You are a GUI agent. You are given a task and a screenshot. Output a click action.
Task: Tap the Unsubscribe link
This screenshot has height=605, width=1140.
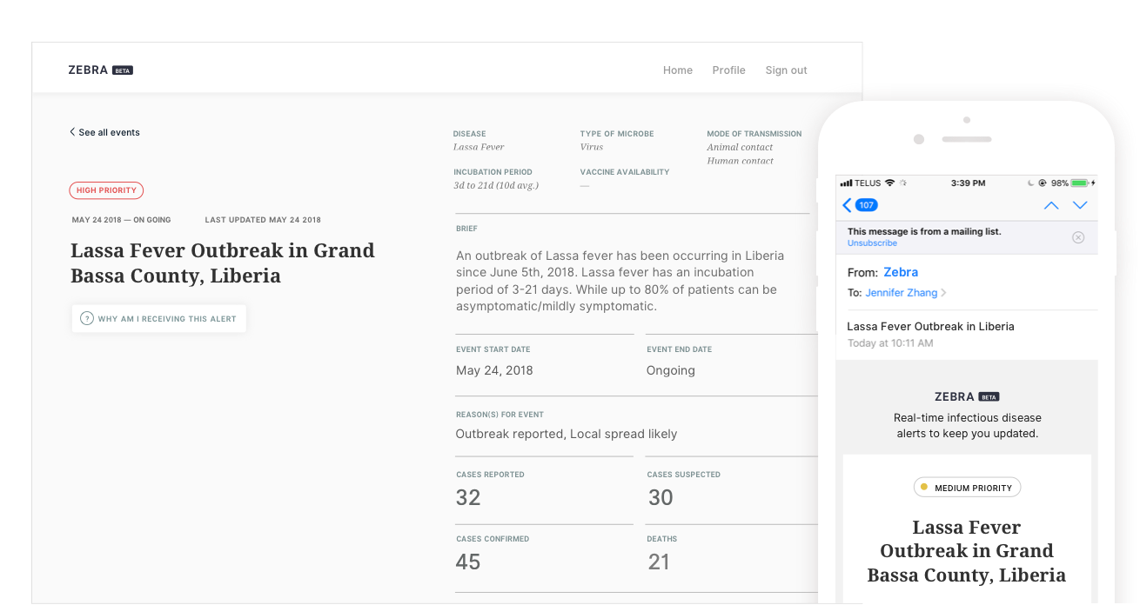click(872, 243)
